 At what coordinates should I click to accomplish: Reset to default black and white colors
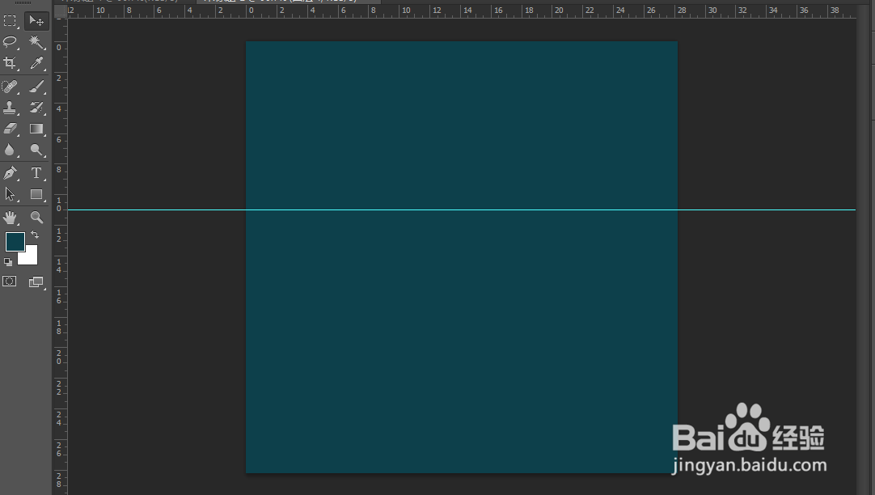[8, 262]
